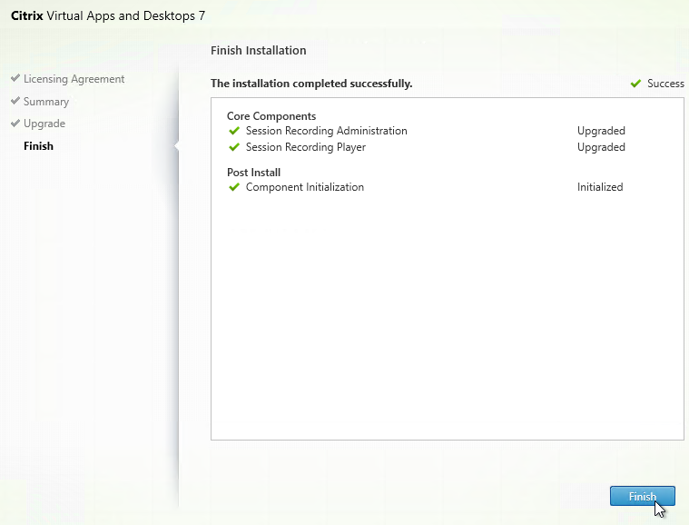The width and height of the screenshot is (689, 525).
Task: Click the checkmark beside Summary step
Action: point(15,101)
